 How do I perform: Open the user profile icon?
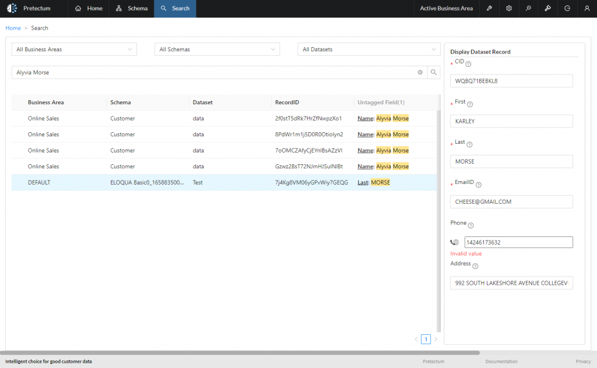click(587, 8)
